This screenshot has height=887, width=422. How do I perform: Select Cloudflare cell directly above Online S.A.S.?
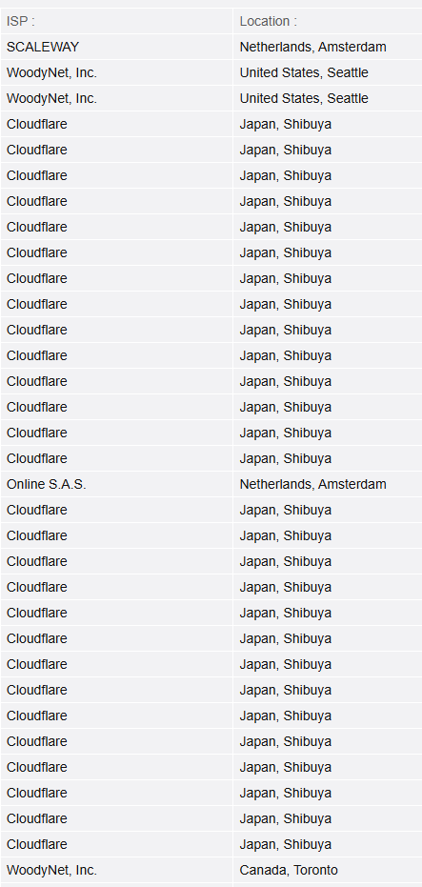[116, 458]
